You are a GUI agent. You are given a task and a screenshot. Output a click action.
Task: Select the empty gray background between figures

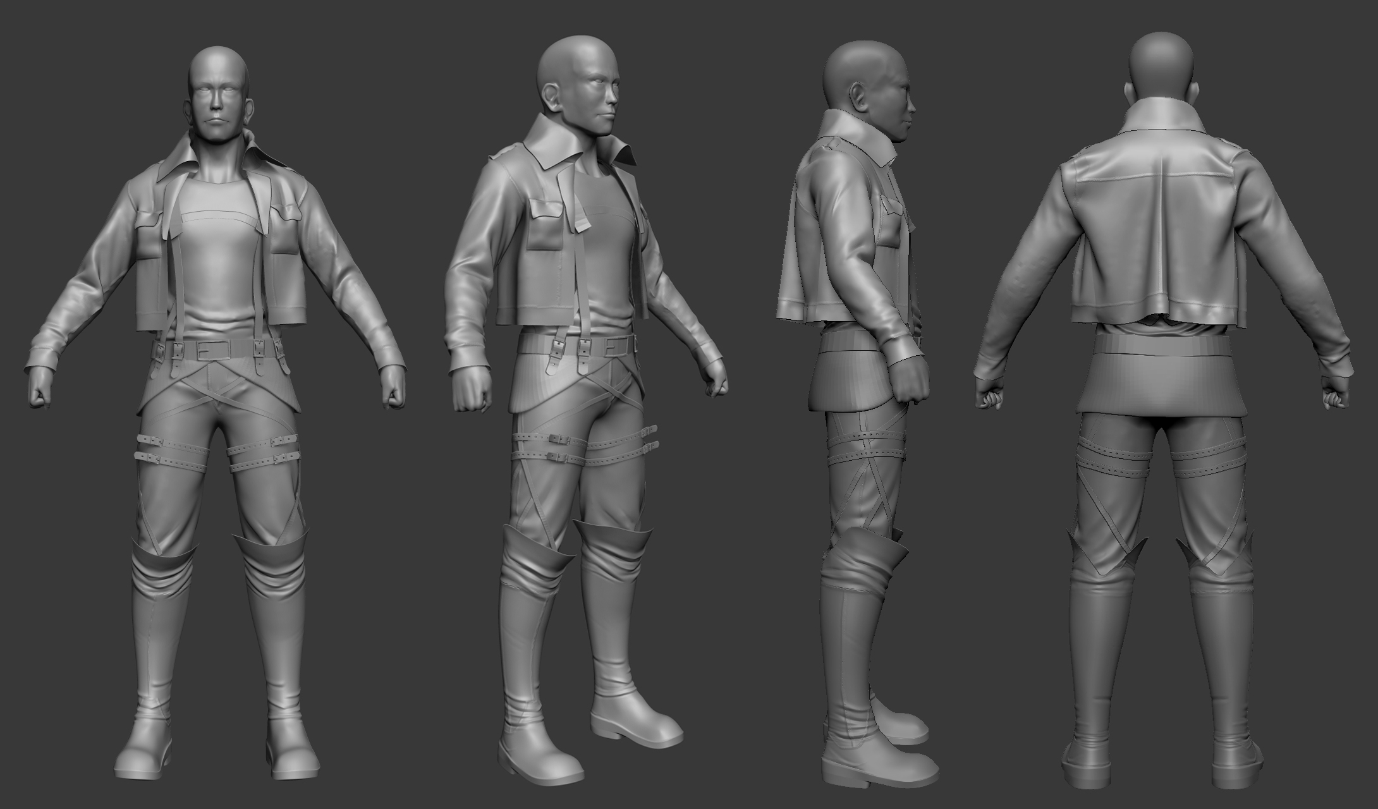[x=430, y=569]
